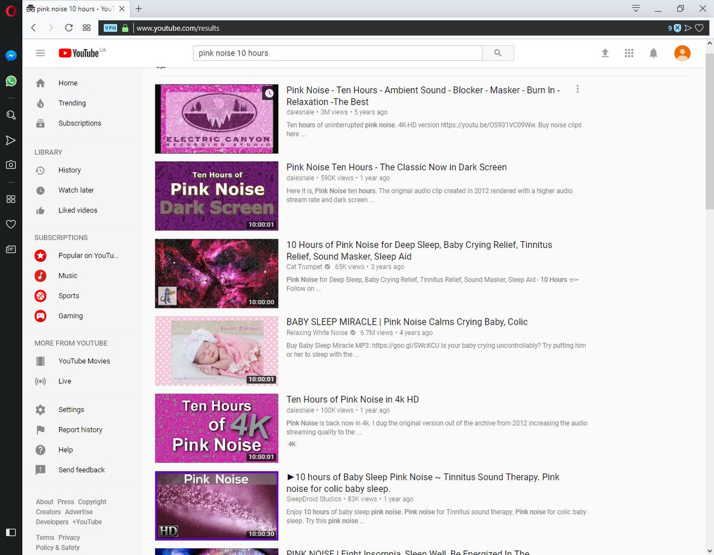This screenshot has width=714, height=555.
Task: Open Snapshot camera icon in sidebar
Action: coord(11,164)
